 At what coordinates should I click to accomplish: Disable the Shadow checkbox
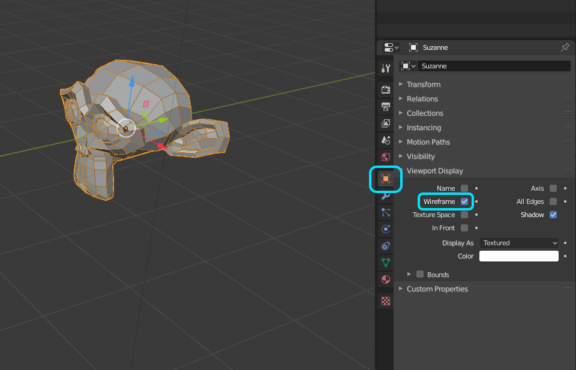tap(553, 215)
